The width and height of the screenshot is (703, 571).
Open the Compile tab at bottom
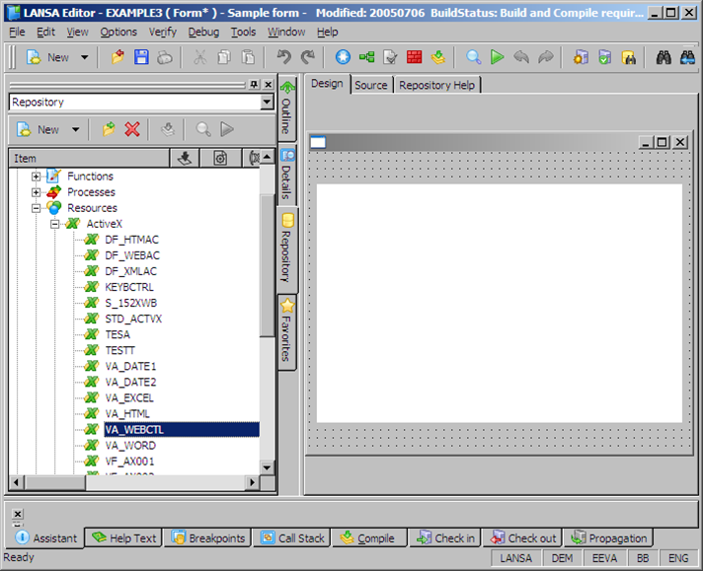pos(367,538)
